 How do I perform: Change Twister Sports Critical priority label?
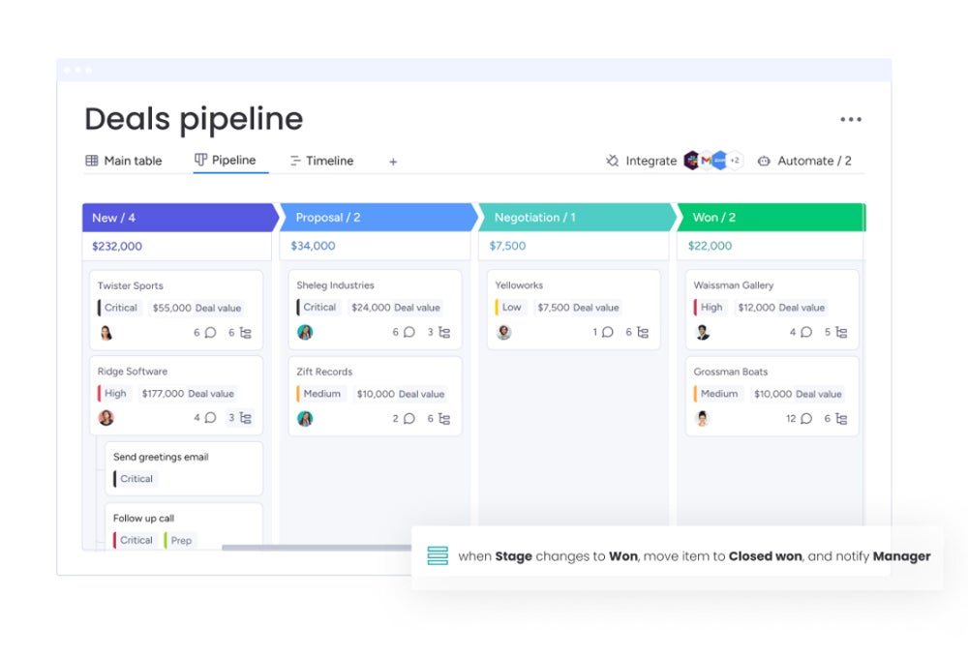point(119,308)
